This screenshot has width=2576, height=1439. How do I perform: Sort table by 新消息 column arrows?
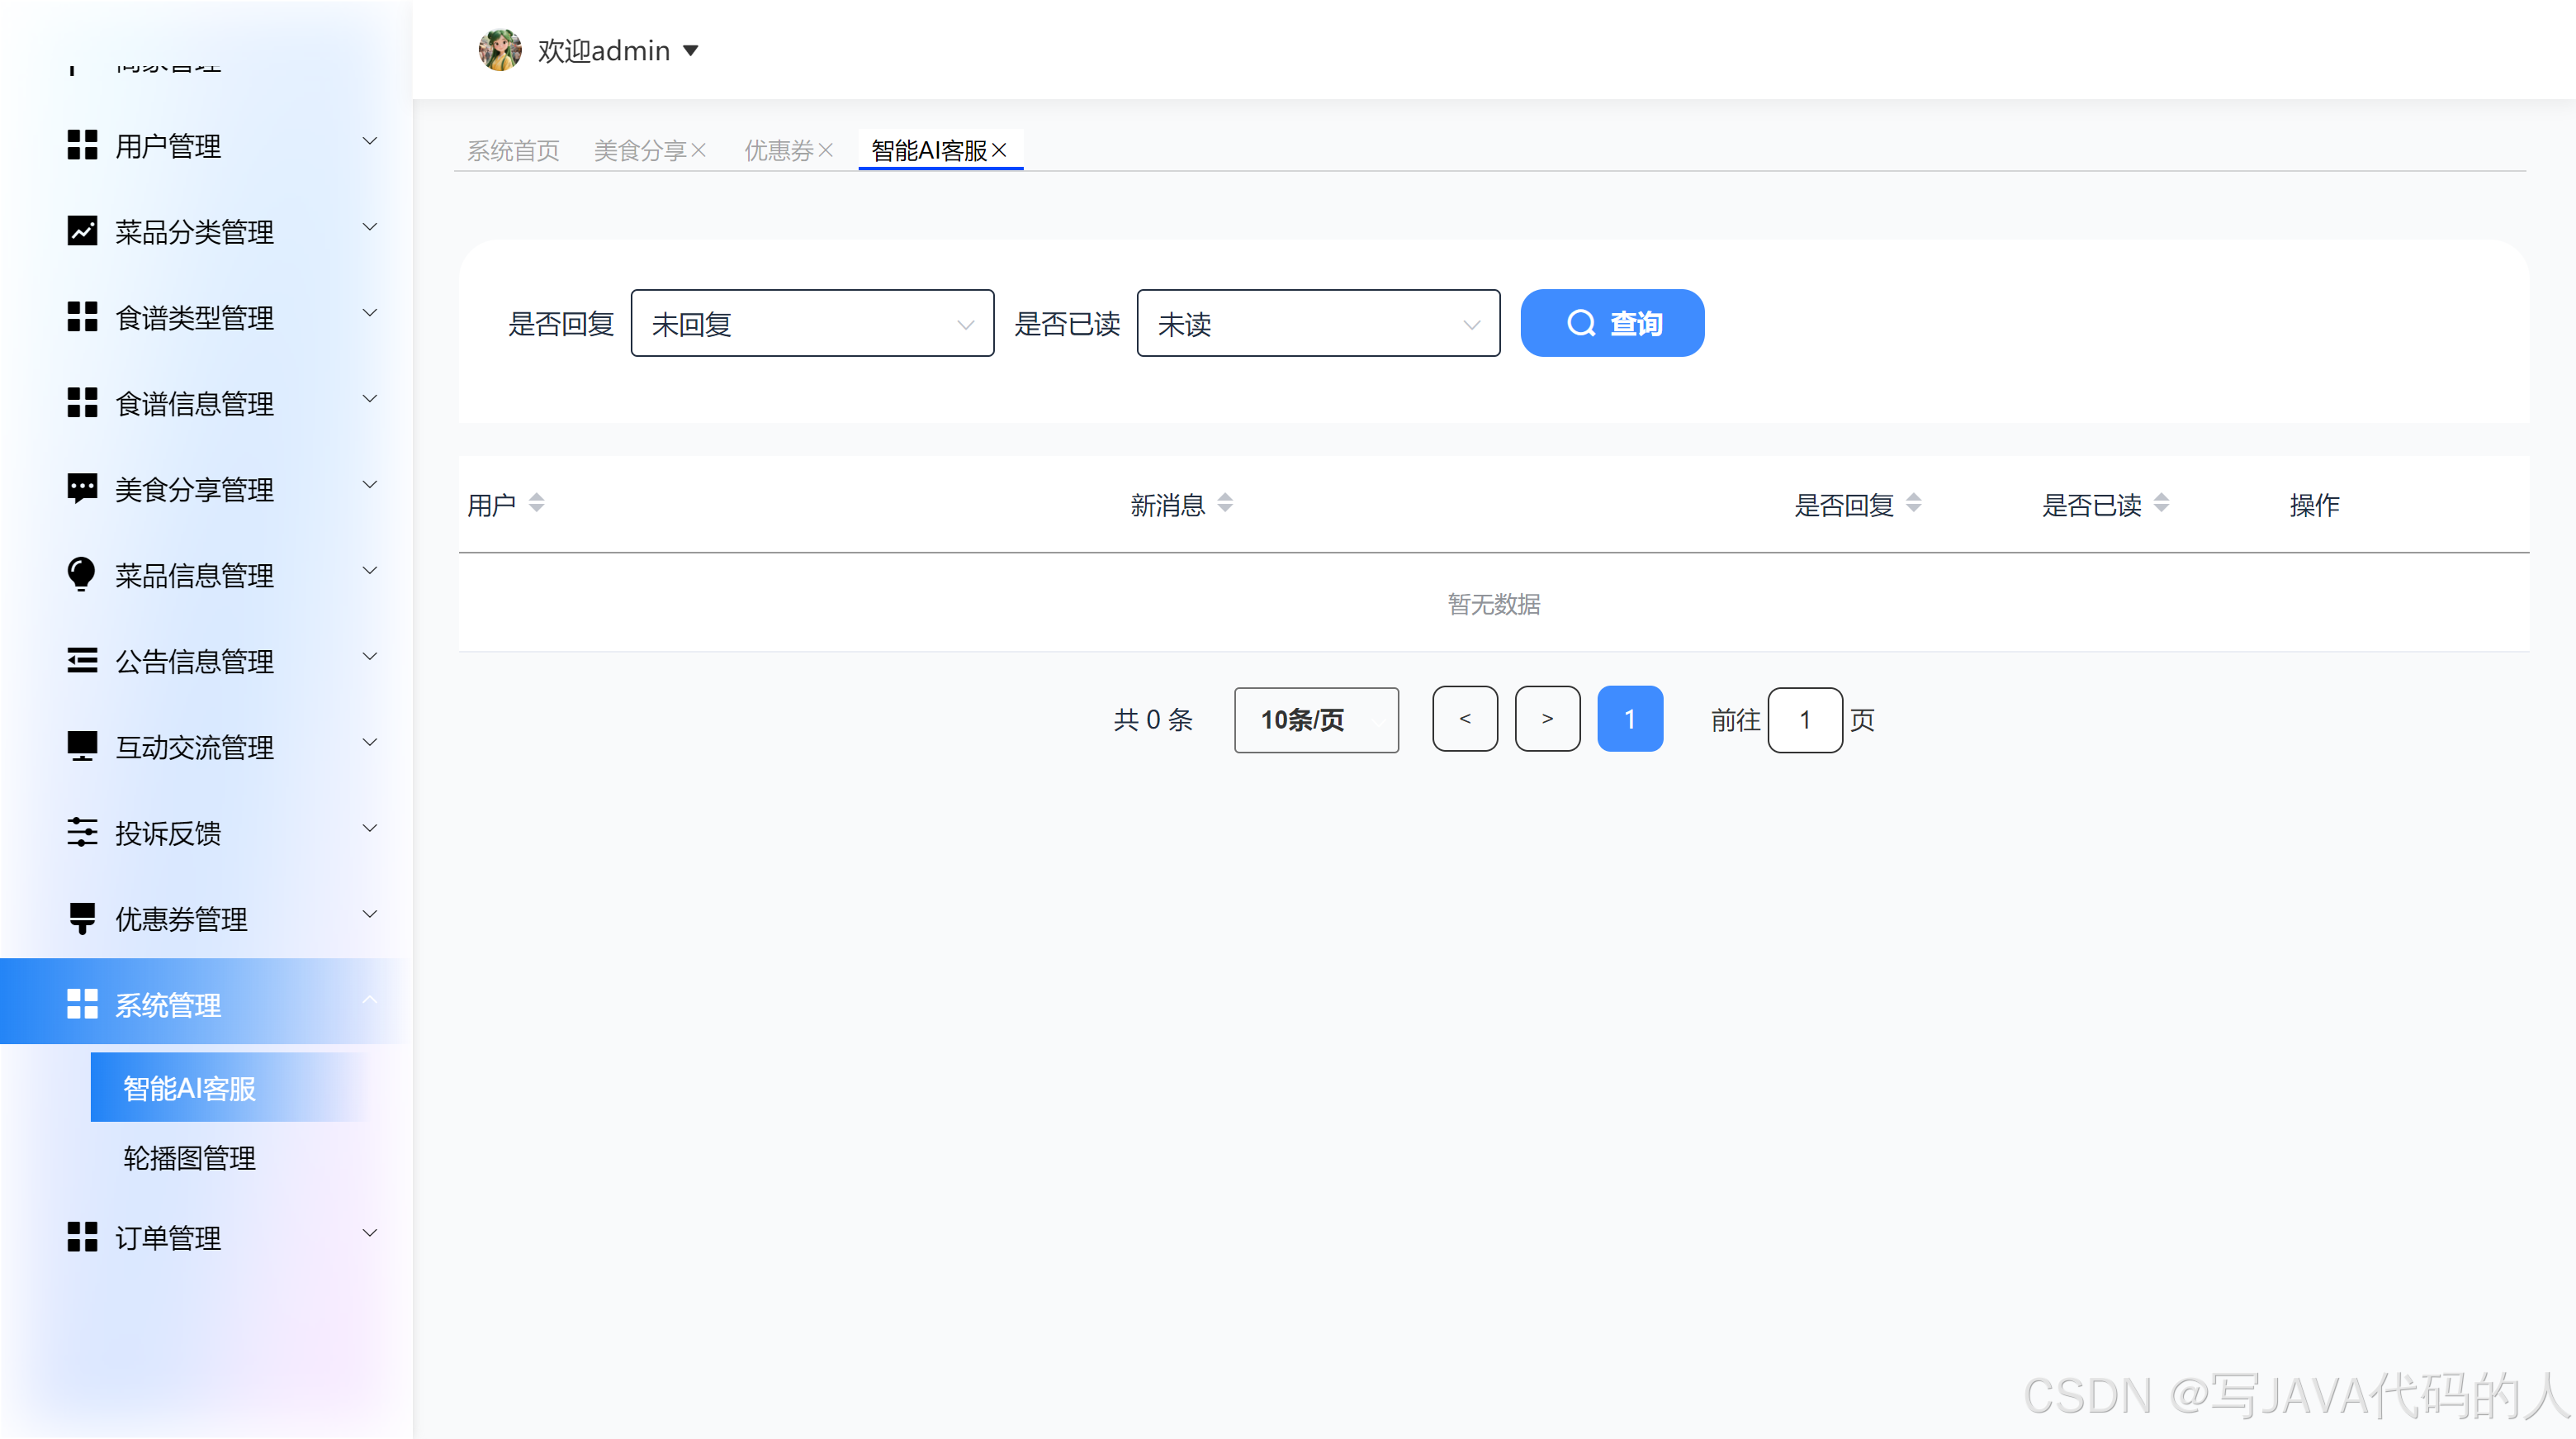(1226, 503)
